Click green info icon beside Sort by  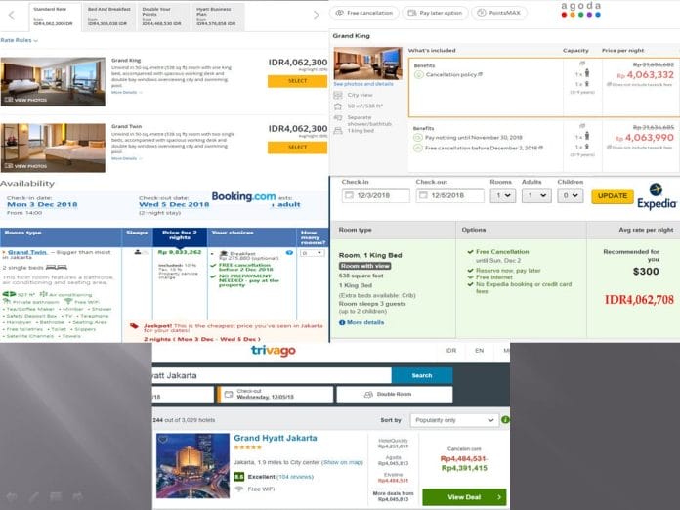pyautogui.click(x=505, y=420)
